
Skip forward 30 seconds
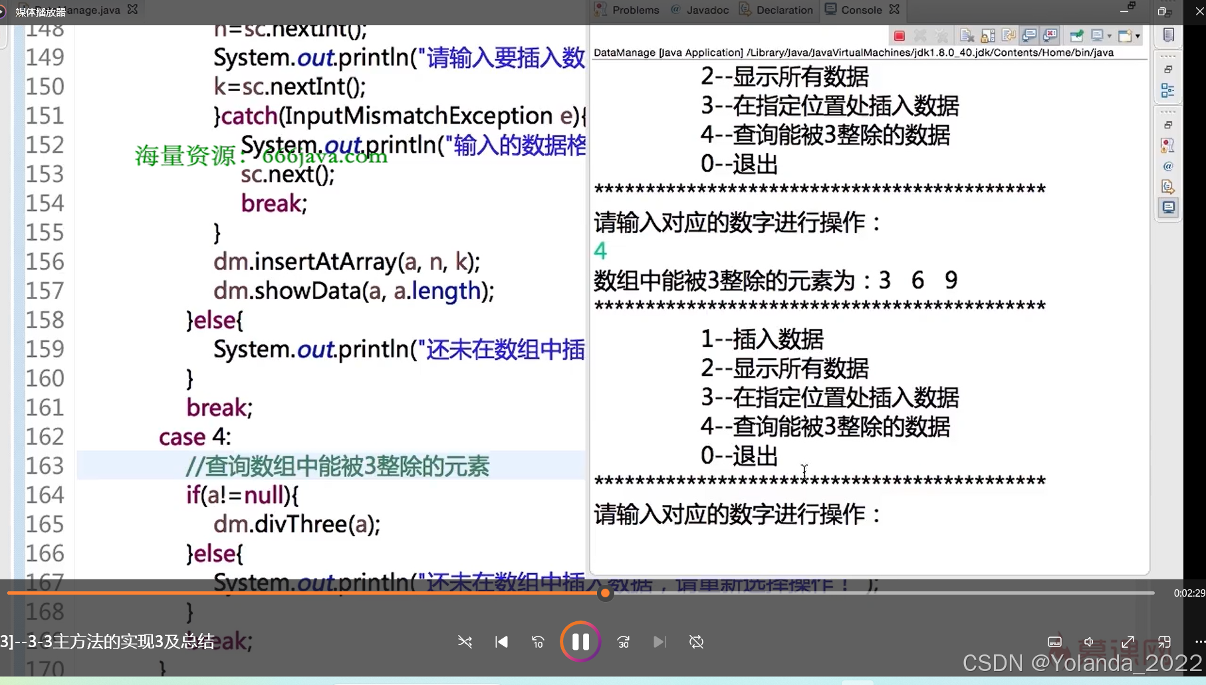(623, 642)
